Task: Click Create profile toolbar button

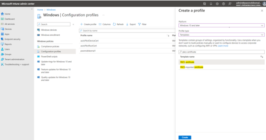Action: [x=88, y=24]
